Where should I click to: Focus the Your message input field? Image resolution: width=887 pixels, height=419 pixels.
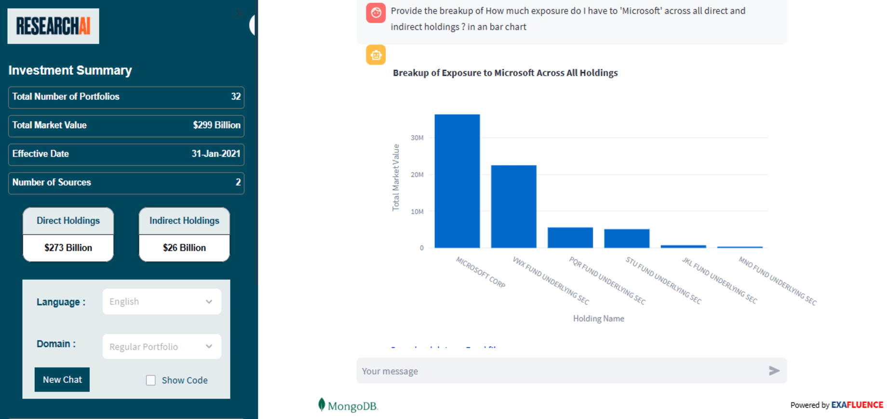pos(572,371)
